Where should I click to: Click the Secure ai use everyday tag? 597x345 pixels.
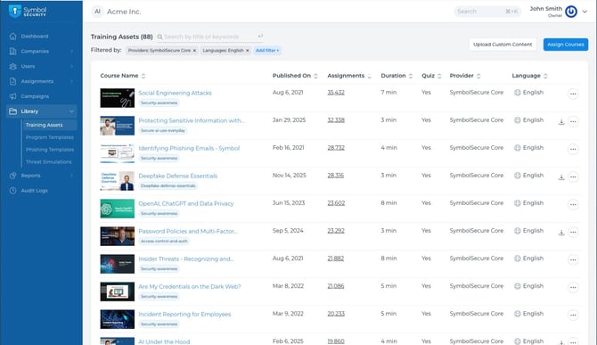[163, 131]
